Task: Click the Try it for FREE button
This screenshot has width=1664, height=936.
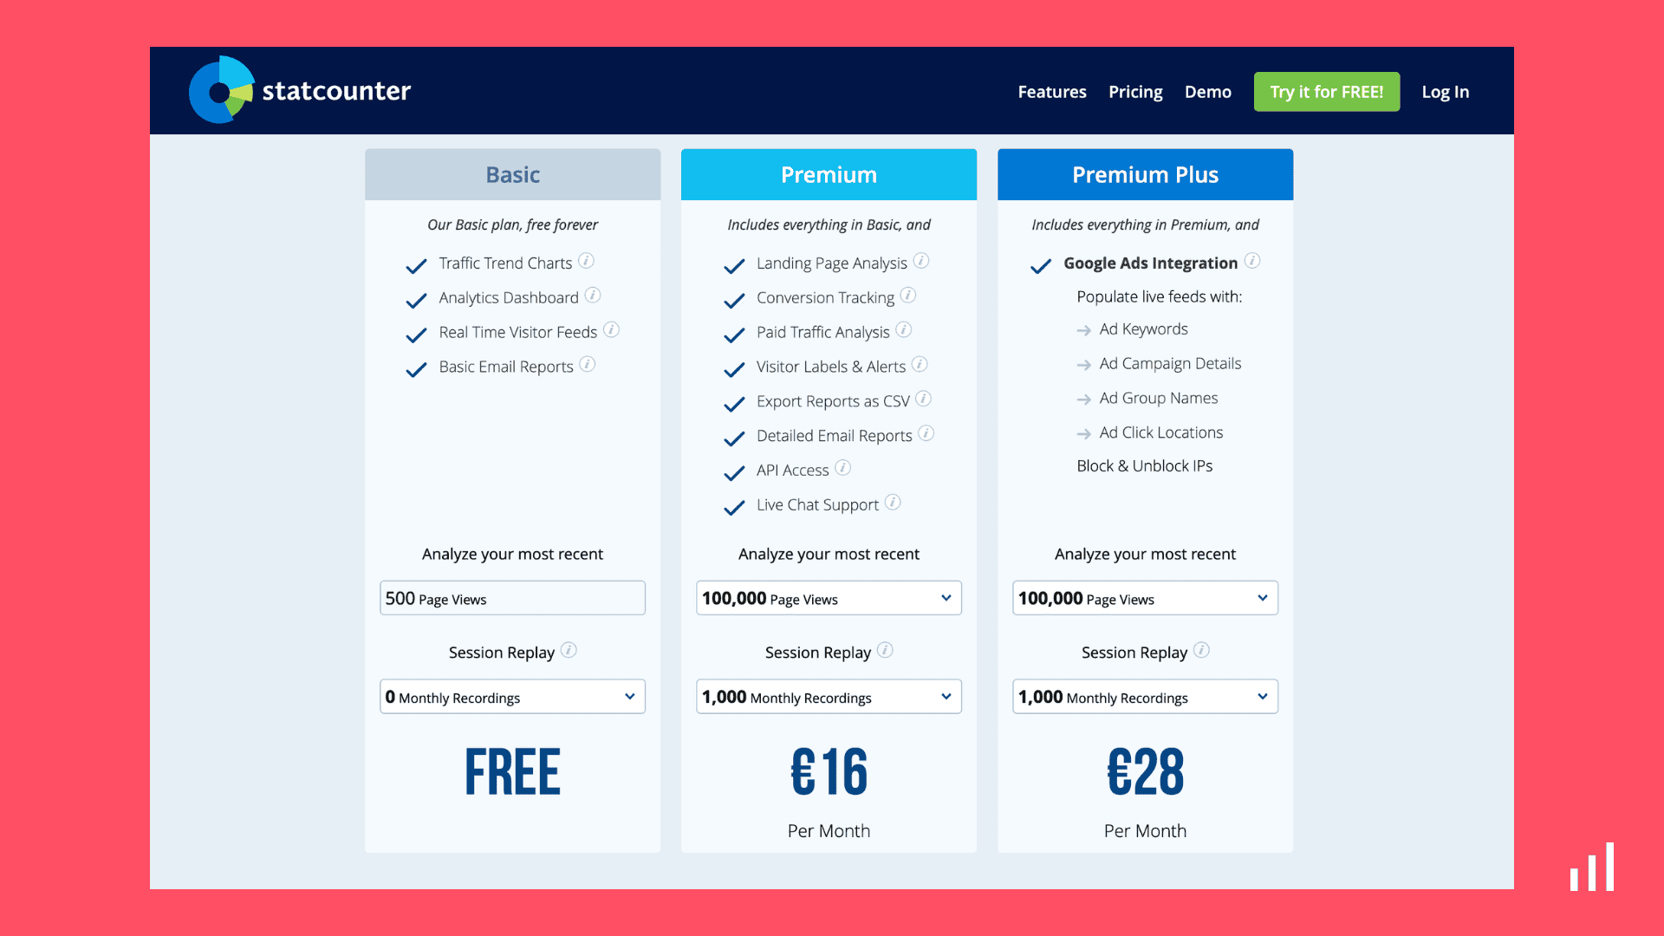Action: pyautogui.click(x=1326, y=91)
